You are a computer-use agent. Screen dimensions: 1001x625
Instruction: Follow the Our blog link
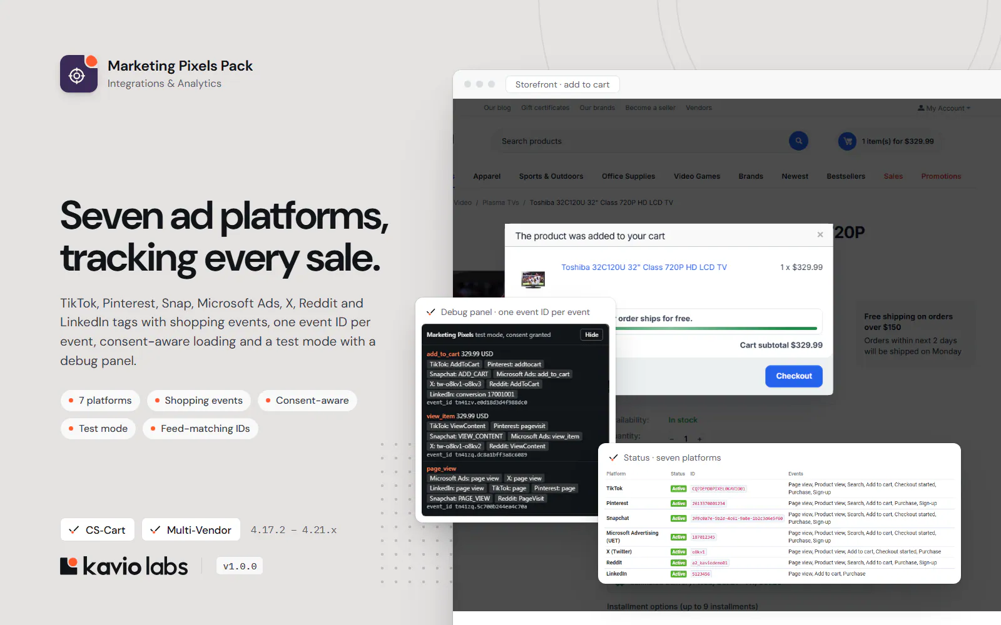[497, 107]
